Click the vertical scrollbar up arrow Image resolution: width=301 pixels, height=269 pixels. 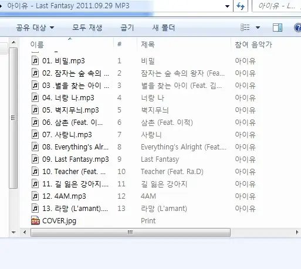(13, 42)
